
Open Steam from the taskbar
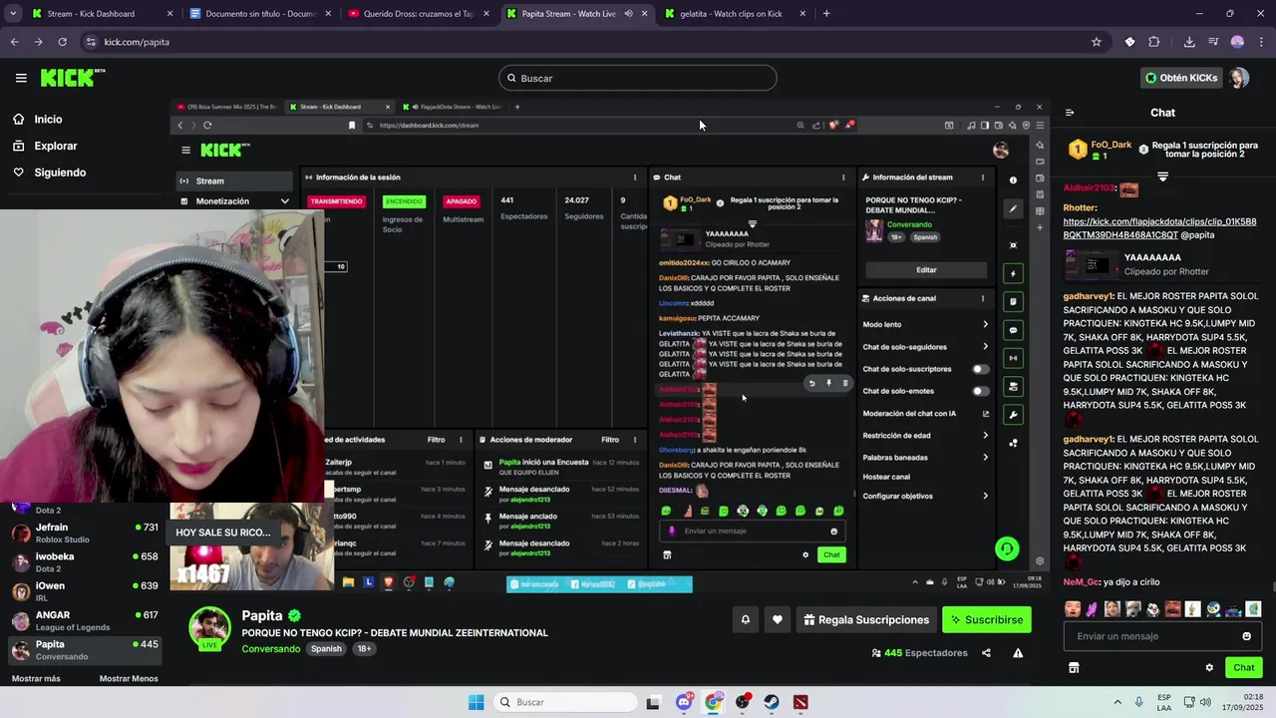(772, 702)
